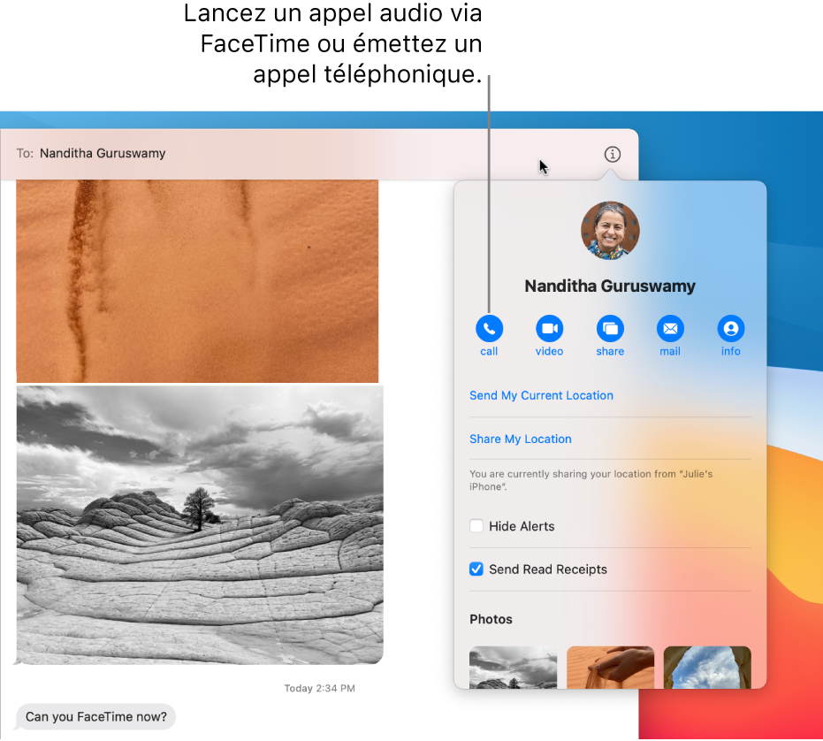Click the Photos section heading
Viewport: 823px width, 741px height.
tap(491, 619)
